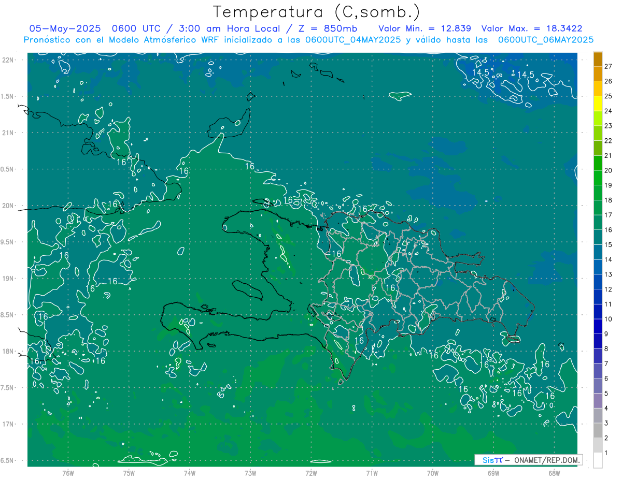Click the Valor Min. = 12.839 value

click(425, 28)
